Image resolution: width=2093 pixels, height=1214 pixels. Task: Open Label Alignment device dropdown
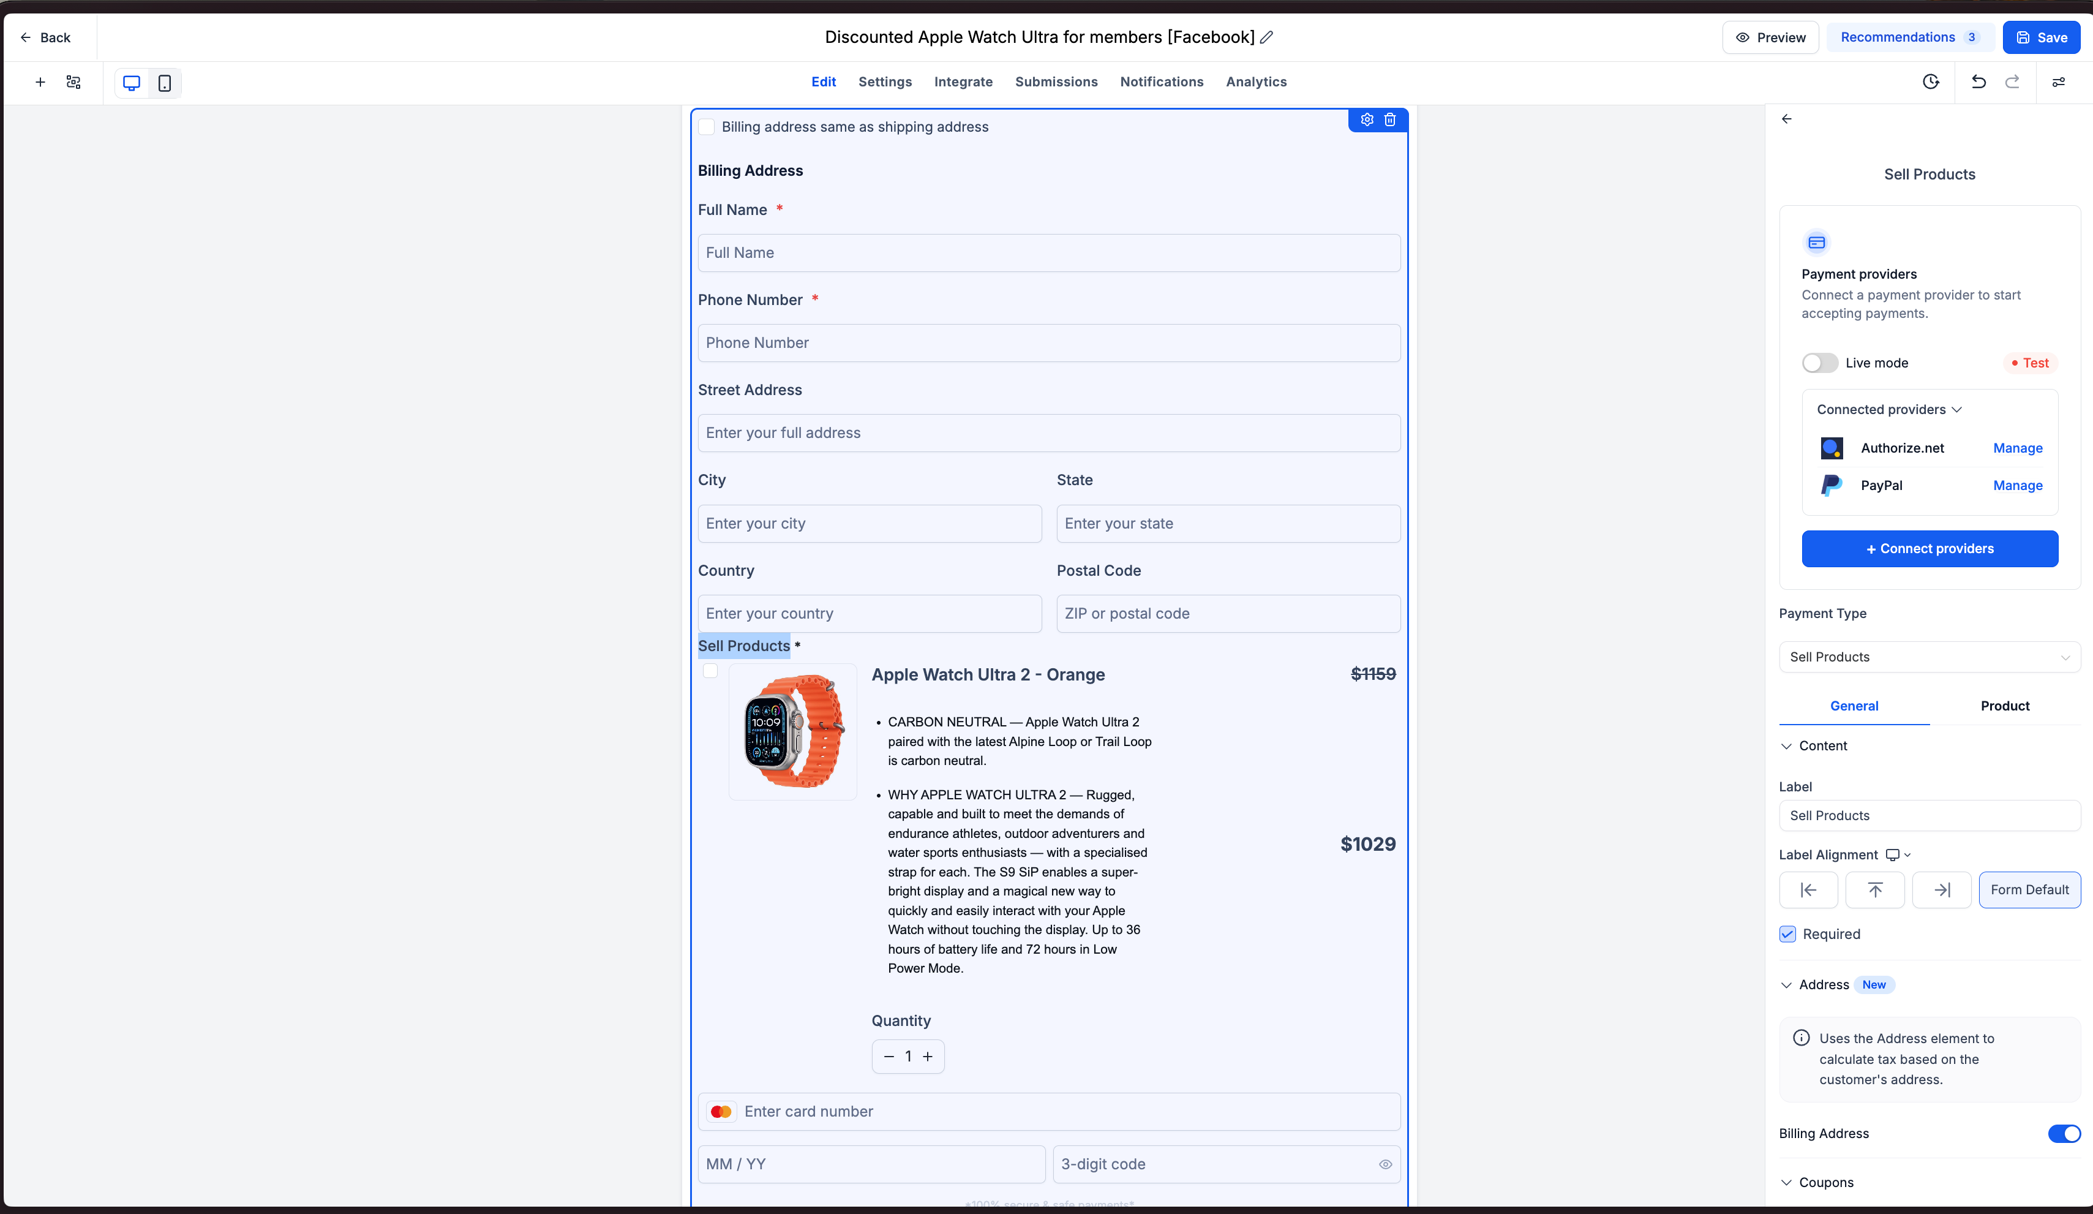(x=1898, y=855)
